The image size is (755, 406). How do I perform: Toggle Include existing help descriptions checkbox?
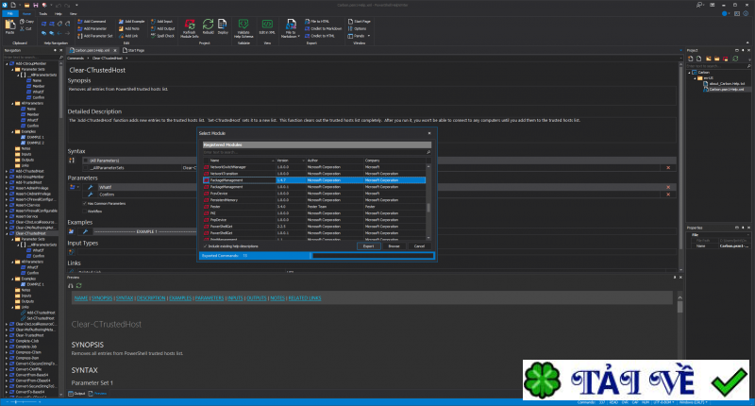tap(205, 246)
